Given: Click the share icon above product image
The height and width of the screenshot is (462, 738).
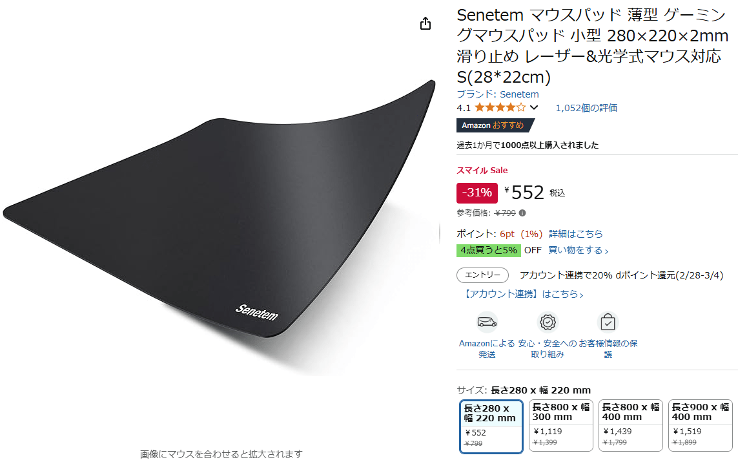Looking at the screenshot, I should coord(425,23).
